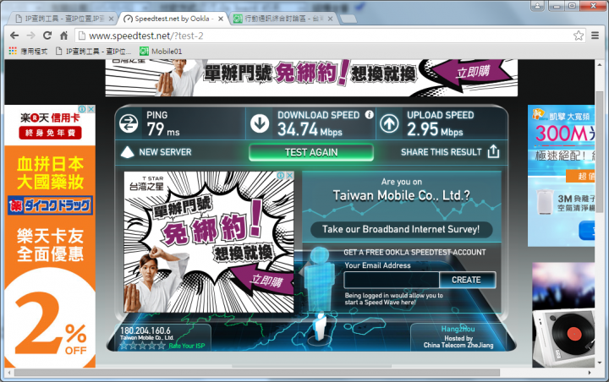Click 立即購 arrow on top banner
Image resolution: width=609 pixels, height=382 pixels.
(x=471, y=72)
